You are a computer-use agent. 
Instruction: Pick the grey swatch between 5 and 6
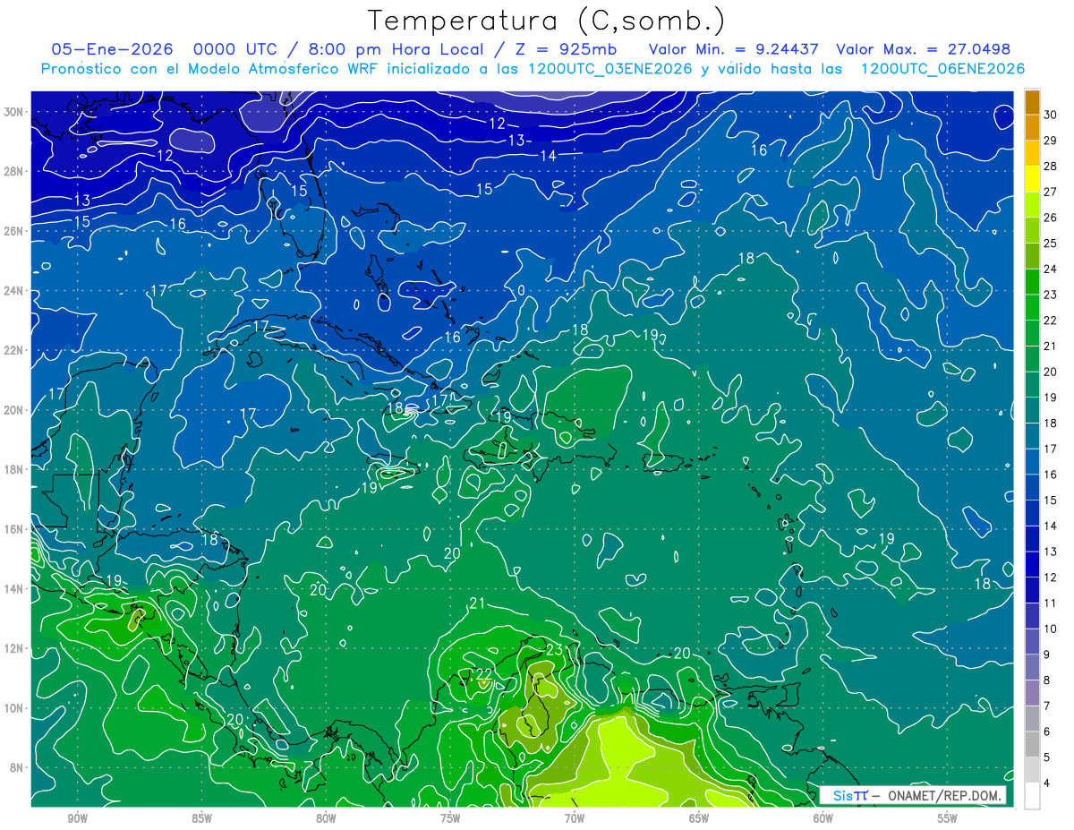(x=1032, y=744)
